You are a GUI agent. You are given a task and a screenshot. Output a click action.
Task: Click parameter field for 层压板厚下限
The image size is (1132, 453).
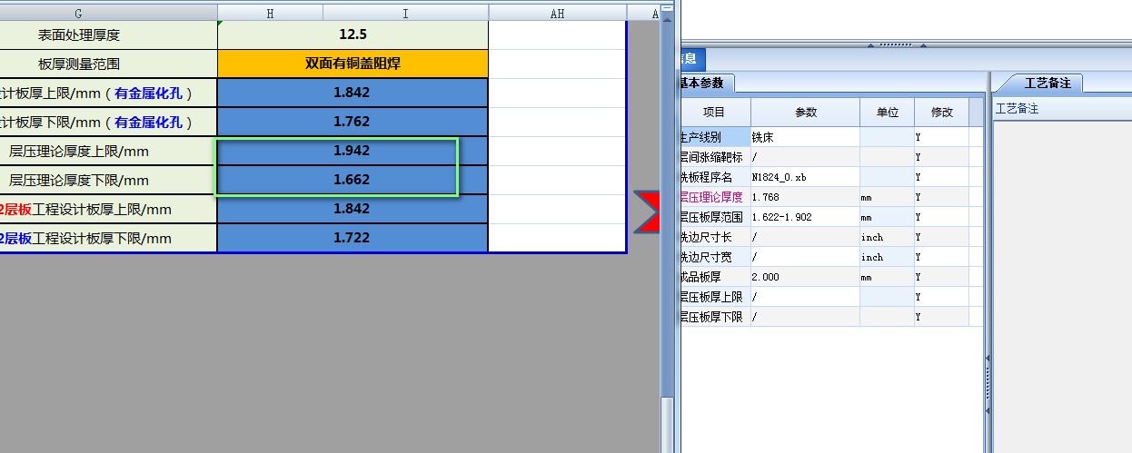pyautogui.click(x=805, y=317)
